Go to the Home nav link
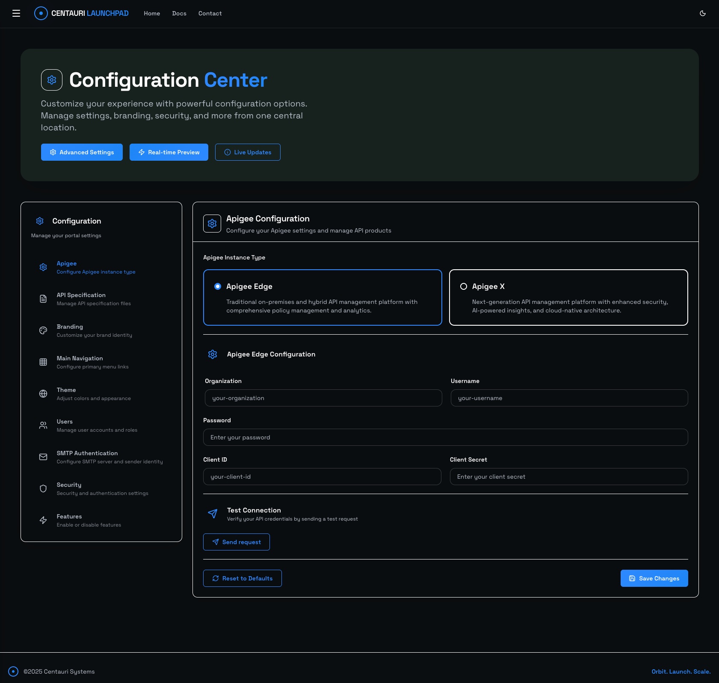 (152, 13)
